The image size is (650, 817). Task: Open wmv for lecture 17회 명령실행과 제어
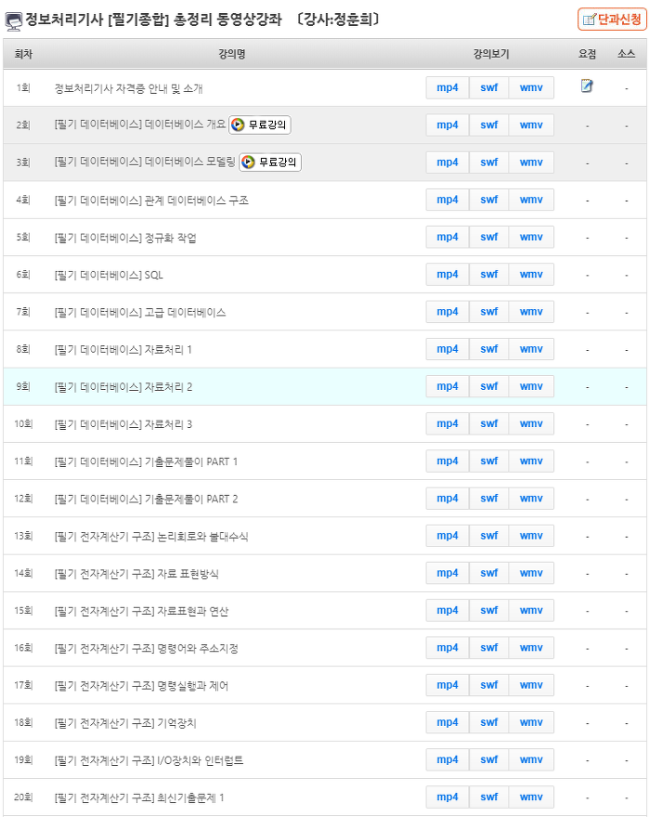tap(531, 685)
